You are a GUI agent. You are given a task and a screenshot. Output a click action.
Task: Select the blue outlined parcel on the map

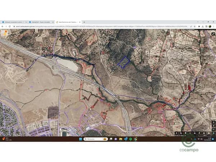123,62
